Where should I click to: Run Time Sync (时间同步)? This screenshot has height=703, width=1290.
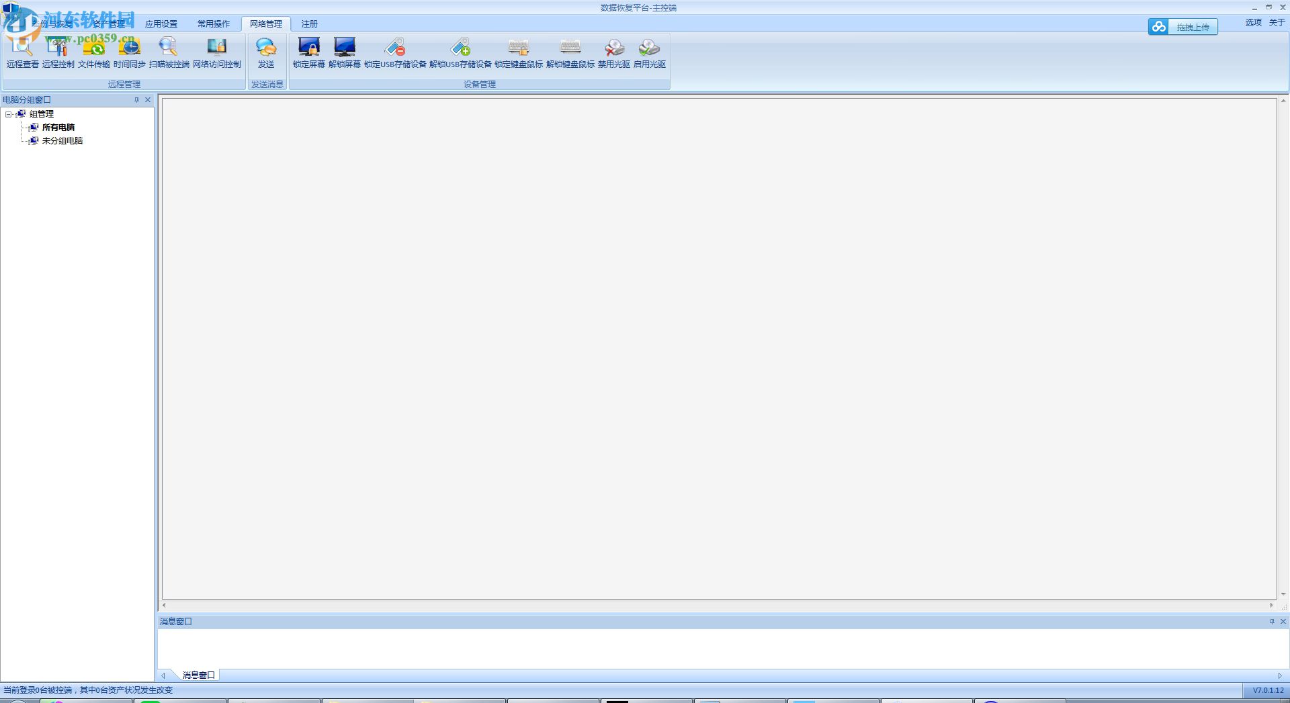click(130, 53)
